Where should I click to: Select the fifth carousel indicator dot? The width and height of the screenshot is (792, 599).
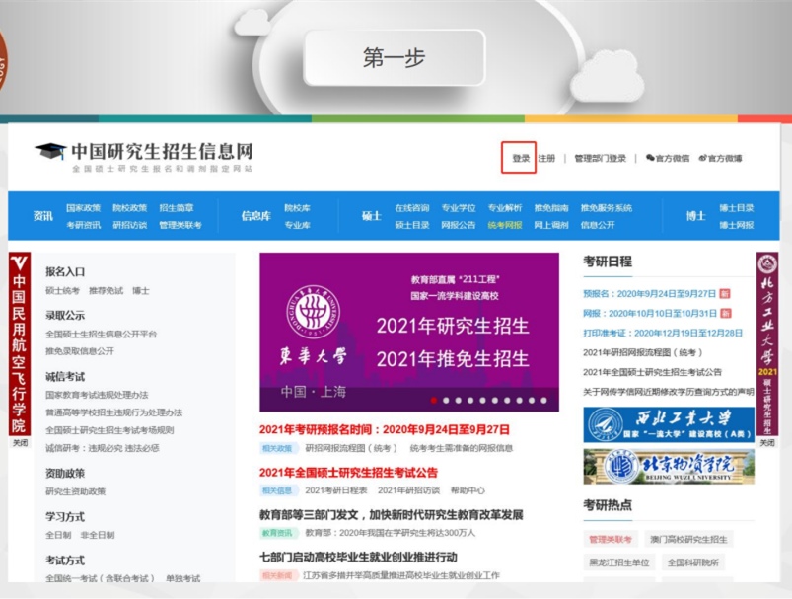coord(484,401)
